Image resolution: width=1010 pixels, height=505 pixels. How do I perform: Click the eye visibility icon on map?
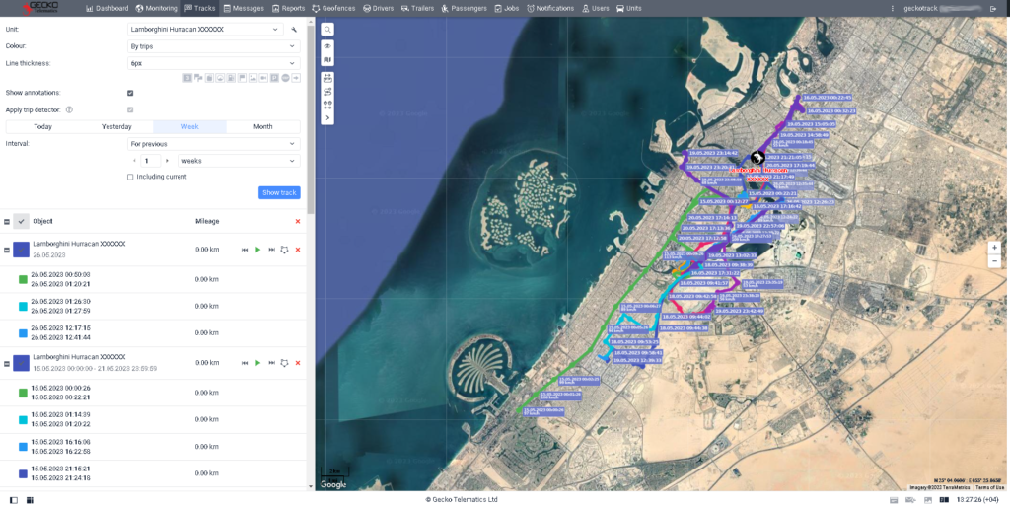pyautogui.click(x=327, y=46)
